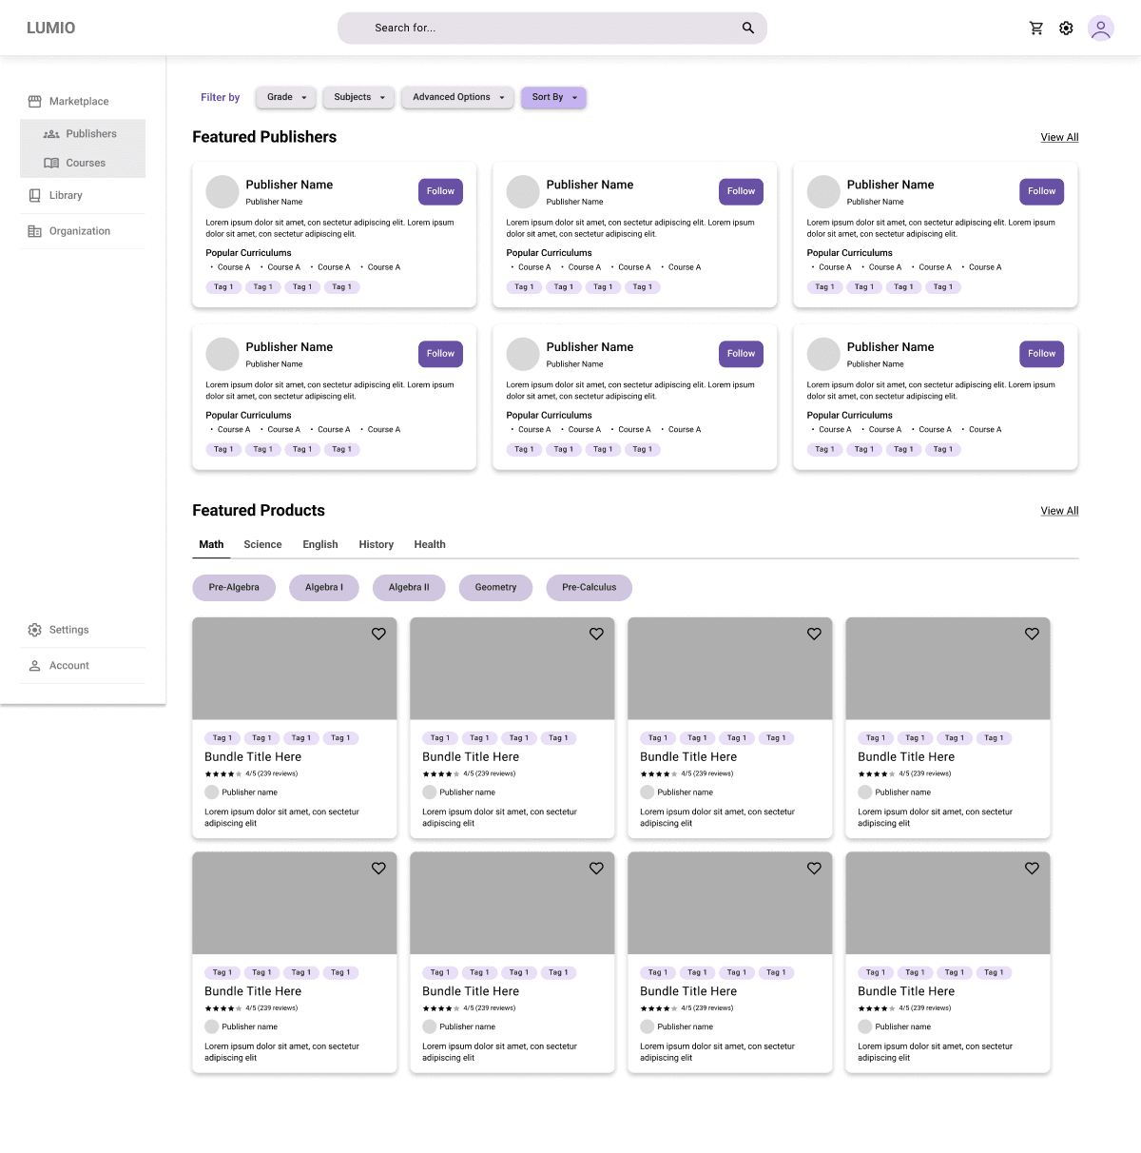Click the Account person icon in sidebar
This screenshot has height=1153, width=1141.
coord(34,666)
